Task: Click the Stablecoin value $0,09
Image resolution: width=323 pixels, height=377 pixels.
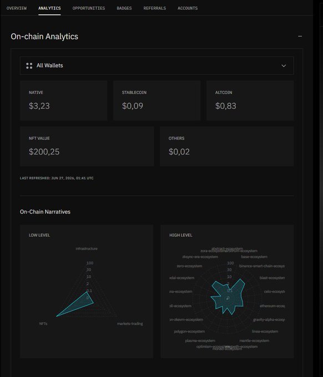Action: [x=133, y=106]
